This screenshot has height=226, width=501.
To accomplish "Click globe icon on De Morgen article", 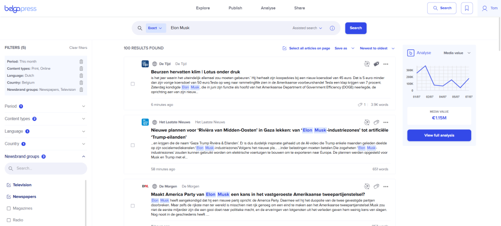I will [x=155, y=186].
